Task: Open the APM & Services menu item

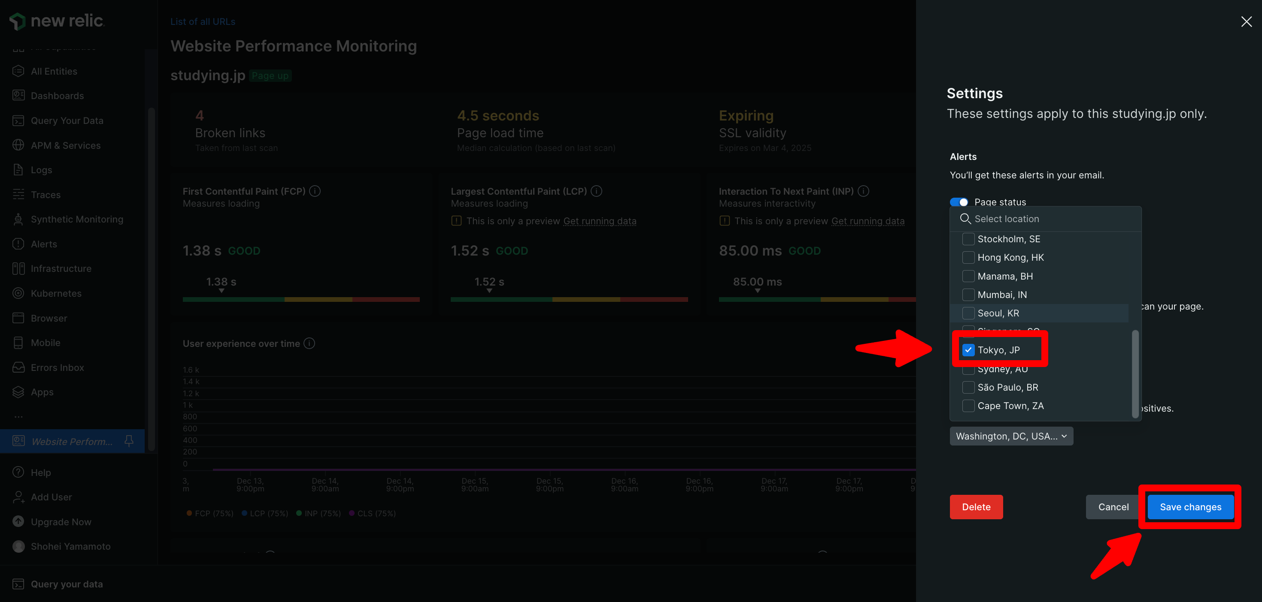Action: click(x=66, y=145)
